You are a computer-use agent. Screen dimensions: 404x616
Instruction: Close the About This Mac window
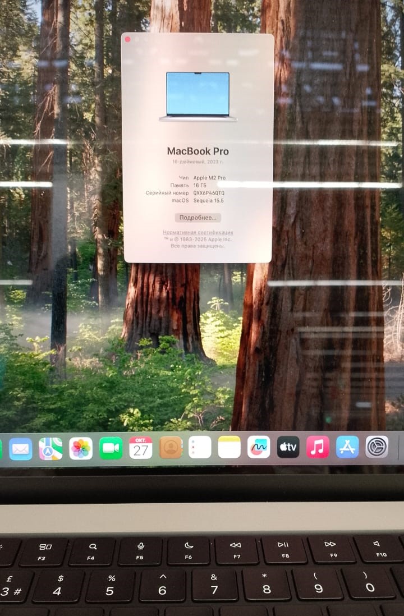128,39
